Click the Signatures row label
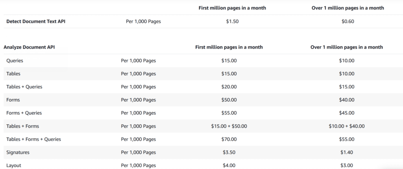 pyautogui.click(x=18, y=152)
